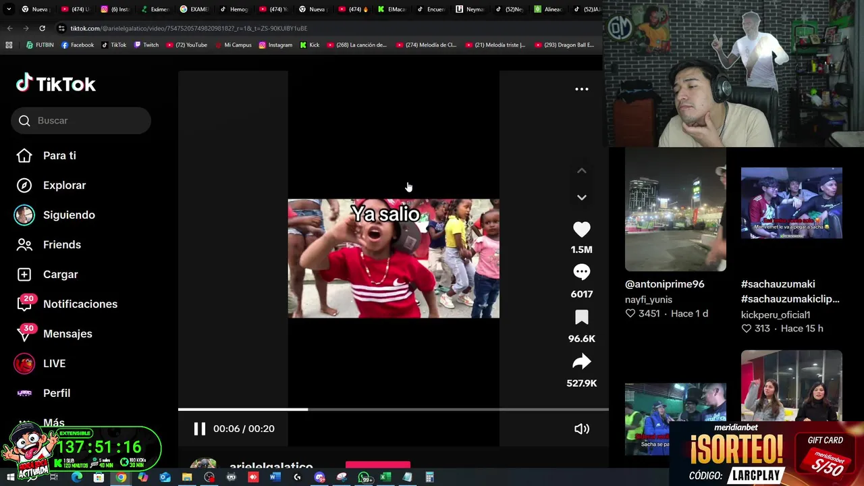Open the 'Dragon Ball E...' bookmark

pos(565,45)
